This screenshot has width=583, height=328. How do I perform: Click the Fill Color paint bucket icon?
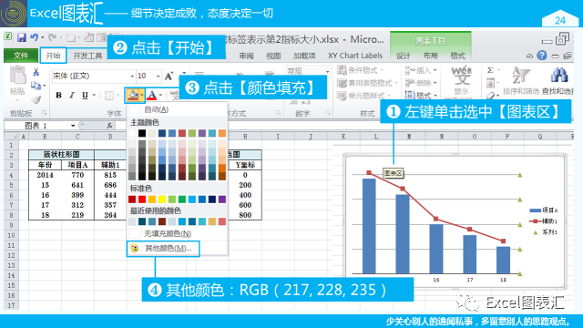(x=133, y=95)
